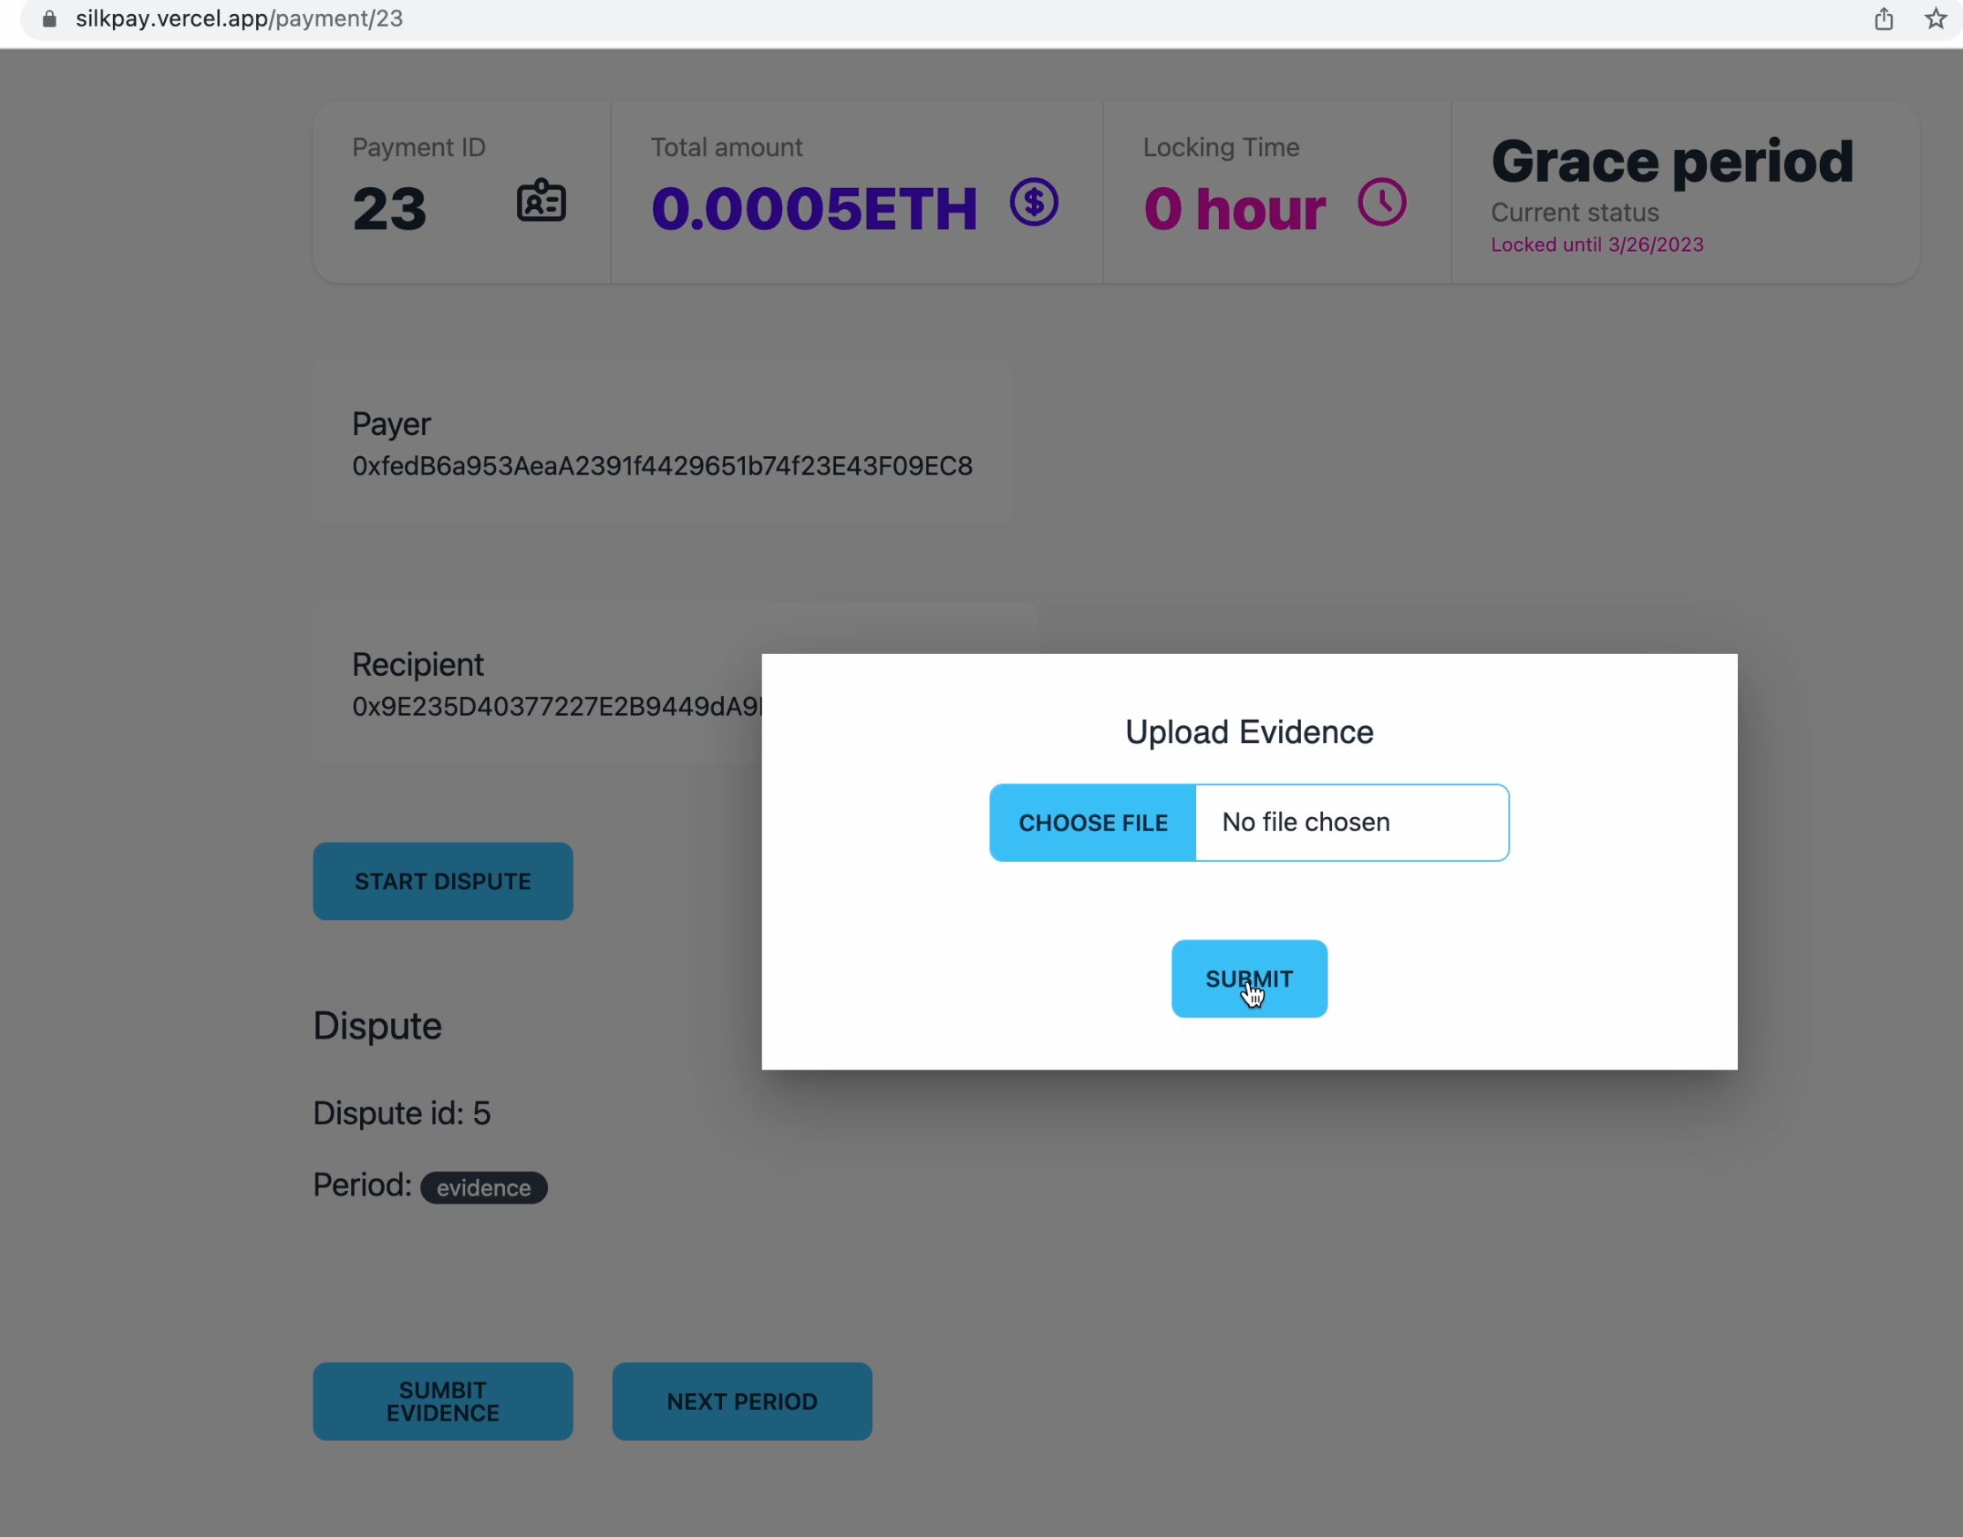Select the No file chosen input field
The height and width of the screenshot is (1537, 1963).
pyautogui.click(x=1353, y=821)
